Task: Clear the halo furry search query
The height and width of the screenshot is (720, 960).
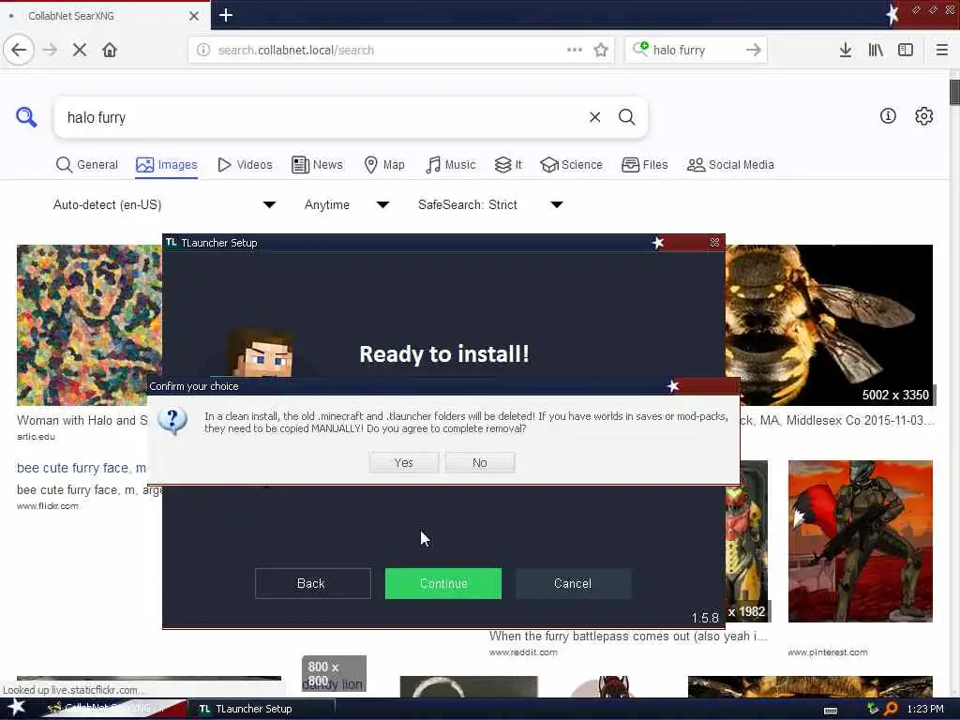Action: point(594,117)
